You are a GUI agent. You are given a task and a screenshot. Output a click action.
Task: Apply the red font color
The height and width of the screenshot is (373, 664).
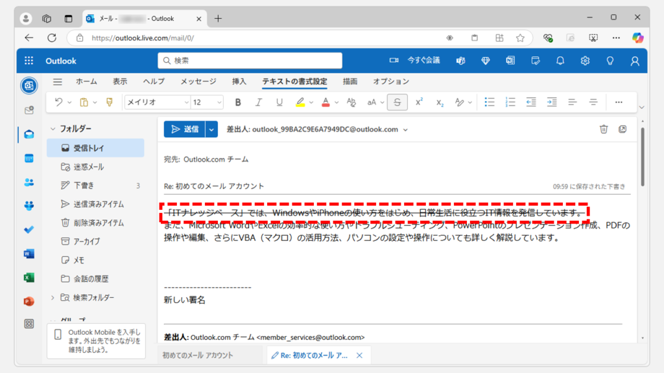coord(326,102)
